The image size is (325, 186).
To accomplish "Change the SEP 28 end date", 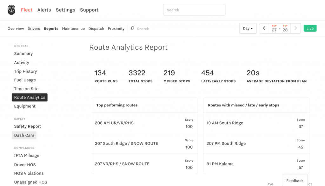I will (x=285, y=28).
